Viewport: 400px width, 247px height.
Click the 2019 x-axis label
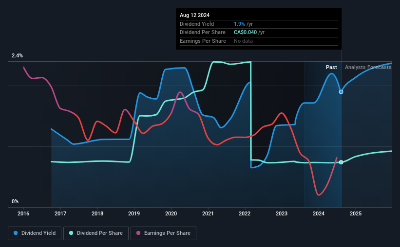click(134, 213)
